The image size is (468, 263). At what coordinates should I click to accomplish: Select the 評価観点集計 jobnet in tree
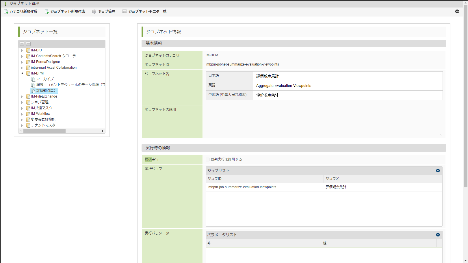(x=47, y=91)
